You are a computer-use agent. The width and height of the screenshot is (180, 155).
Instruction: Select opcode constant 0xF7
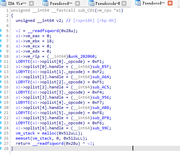97,102
